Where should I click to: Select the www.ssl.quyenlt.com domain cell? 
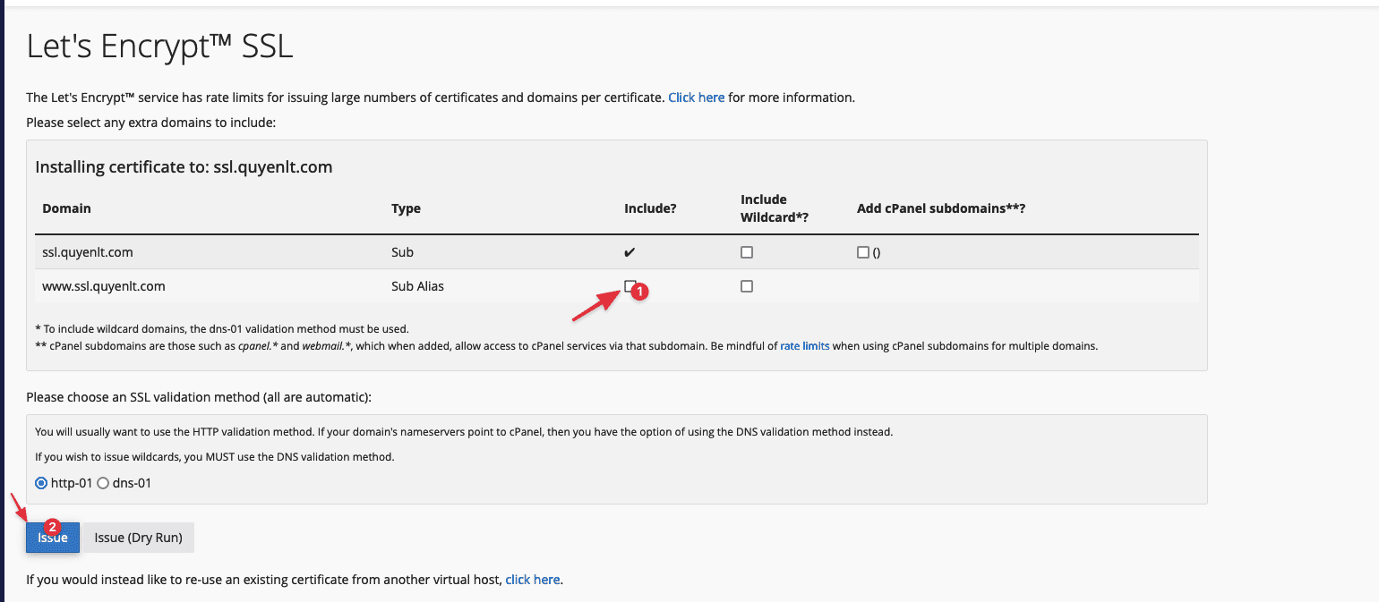[104, 286]
